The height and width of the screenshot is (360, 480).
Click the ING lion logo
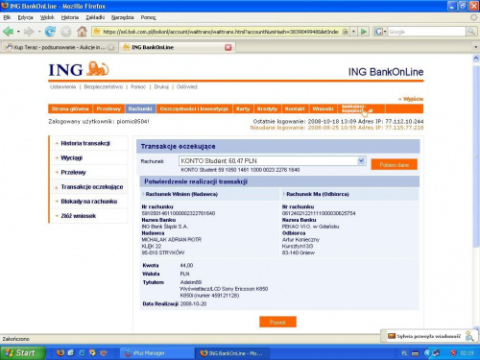coord(98,69)
